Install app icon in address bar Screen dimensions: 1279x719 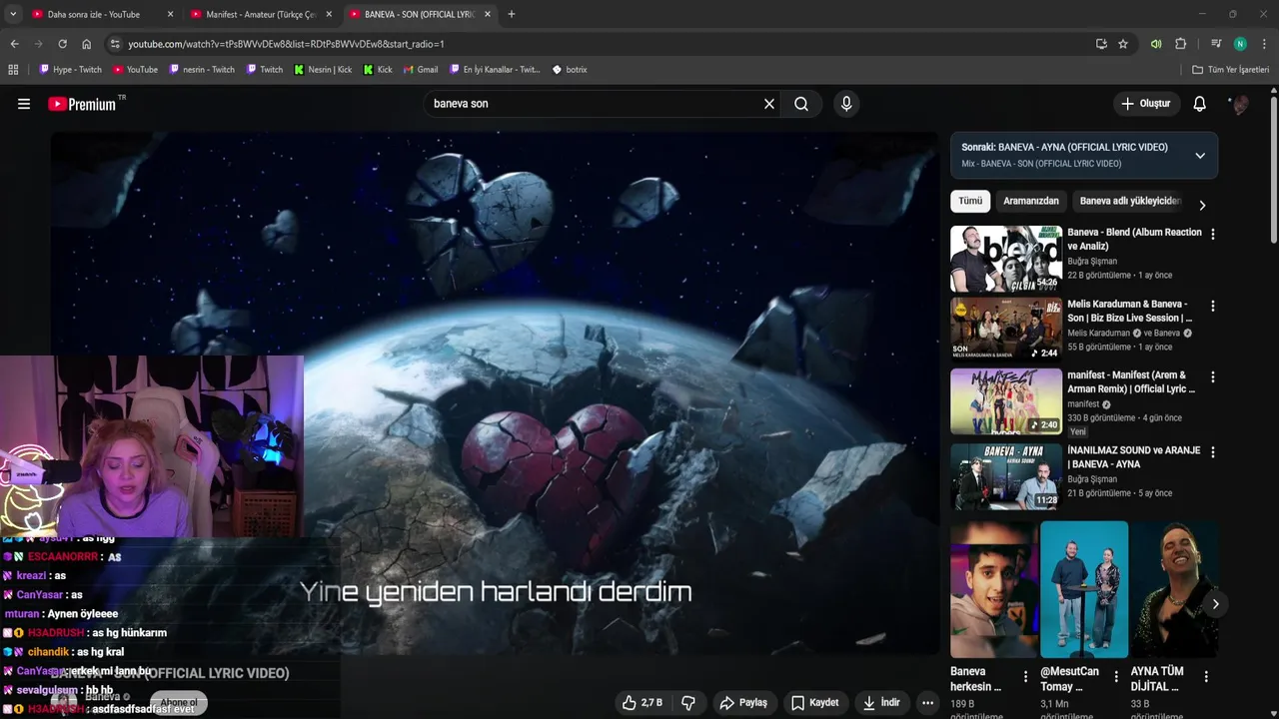point(1101,44)
